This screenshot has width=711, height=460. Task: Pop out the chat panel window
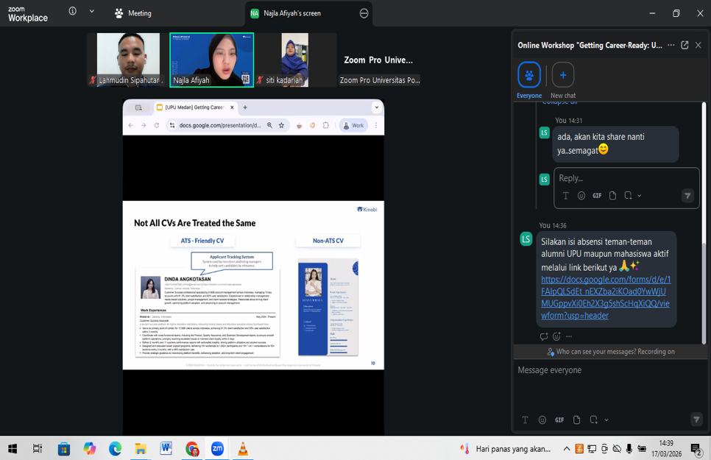click(685, 45)
